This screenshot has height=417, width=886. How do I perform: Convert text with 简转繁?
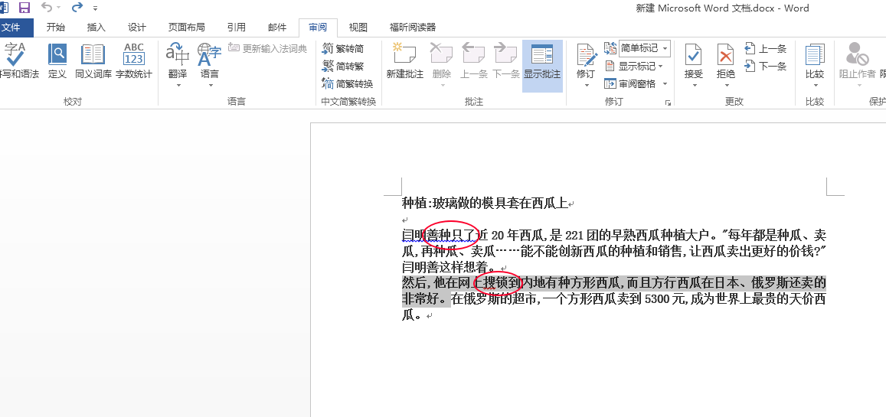click(x=343, y=66)
